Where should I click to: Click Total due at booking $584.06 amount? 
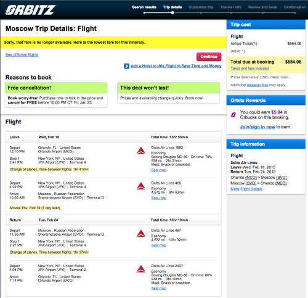293,62
